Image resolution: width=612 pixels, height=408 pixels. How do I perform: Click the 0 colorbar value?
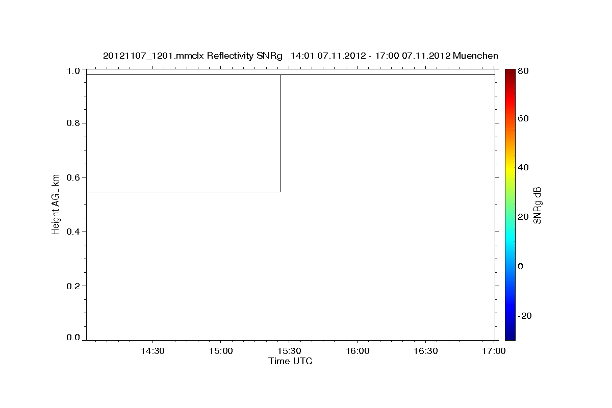pyautogui.click(x=521, y=267)
